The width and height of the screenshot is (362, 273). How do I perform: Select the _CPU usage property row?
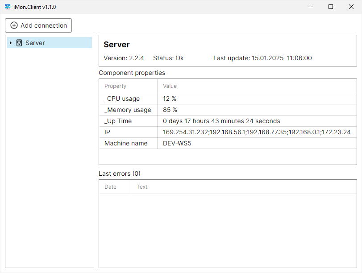coord(122,99)
